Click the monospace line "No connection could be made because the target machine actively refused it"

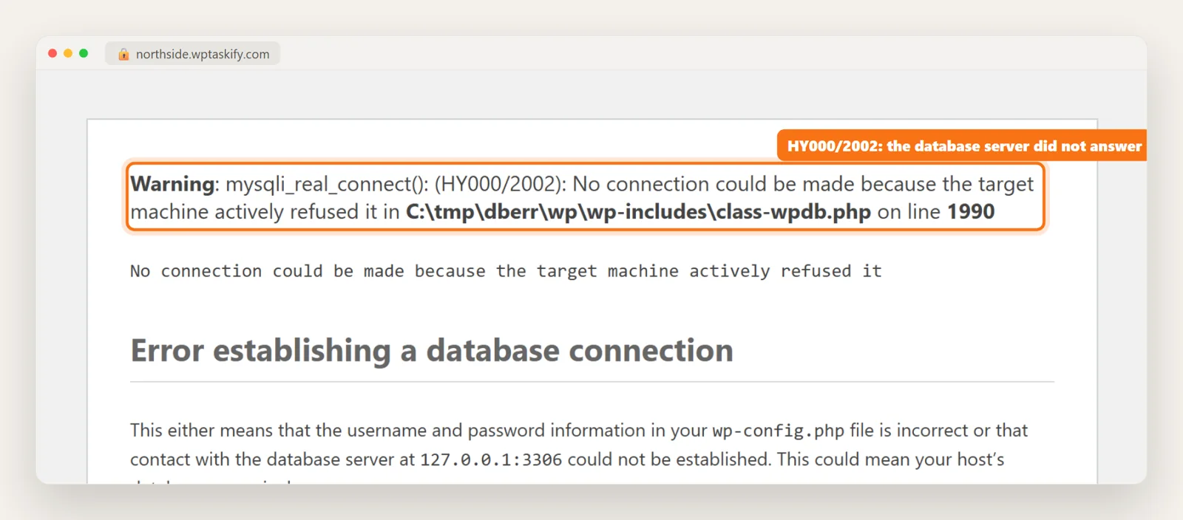(x=506, y=271)
